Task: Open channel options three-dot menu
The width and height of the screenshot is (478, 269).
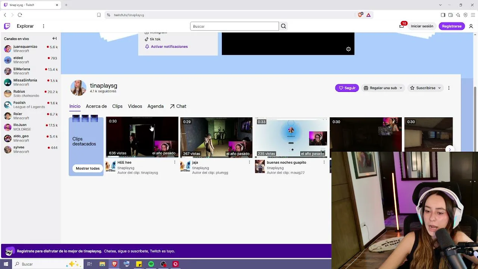Action: tap(449, 88)
